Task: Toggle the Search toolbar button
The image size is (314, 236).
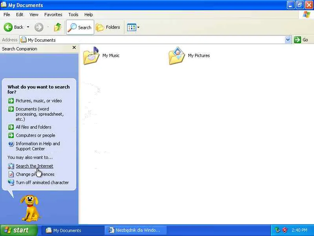Action: point(80,27)
